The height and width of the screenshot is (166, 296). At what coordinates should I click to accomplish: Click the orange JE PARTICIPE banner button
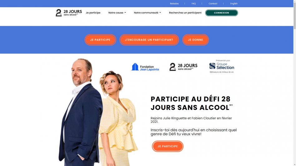(100, 40)
